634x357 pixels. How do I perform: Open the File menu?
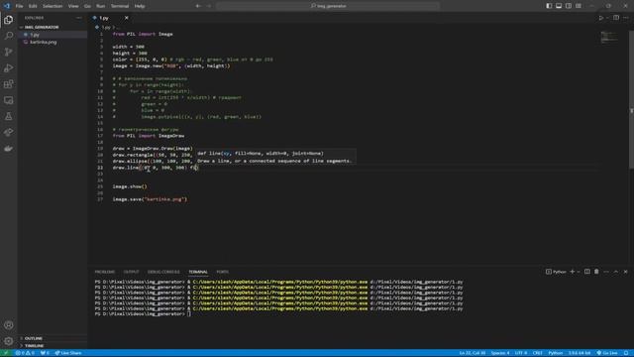point(19,6)
